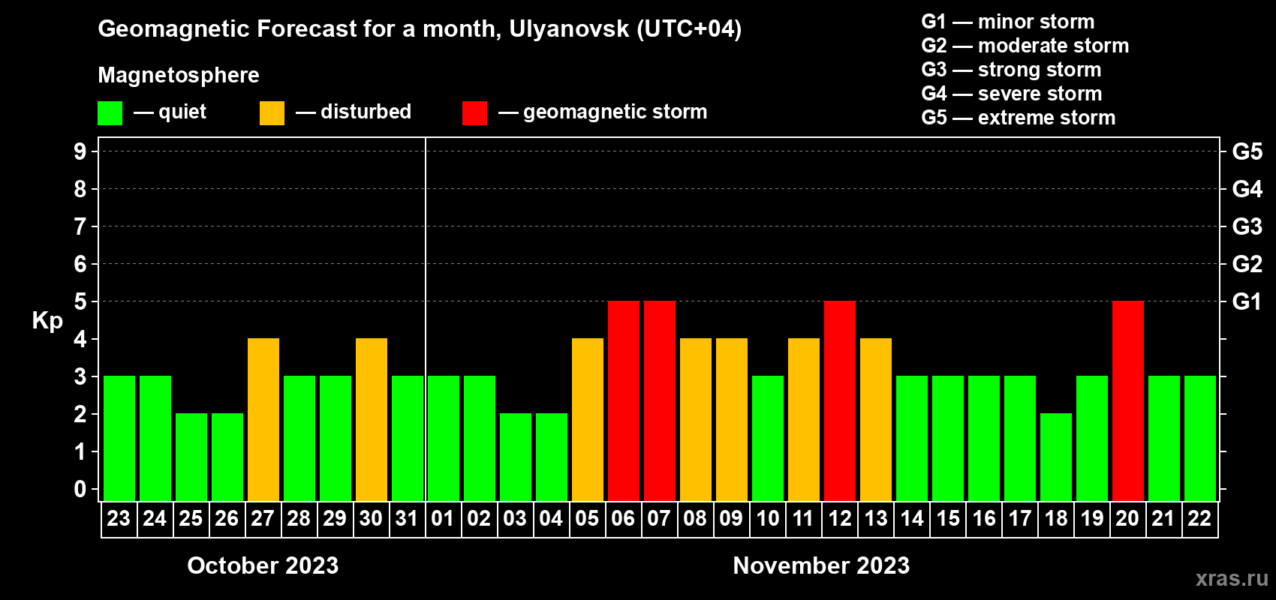Screen dimensions: 1276x600
Task: Click the date label 01
Action: 443,518
